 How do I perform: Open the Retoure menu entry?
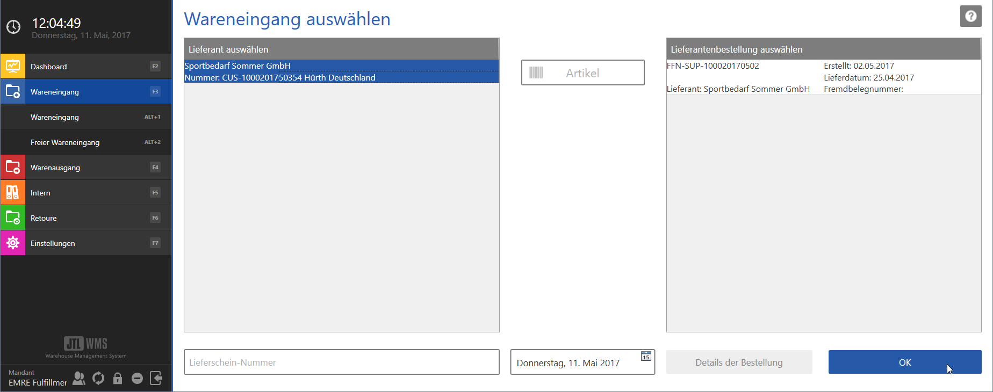click(86, 218)
